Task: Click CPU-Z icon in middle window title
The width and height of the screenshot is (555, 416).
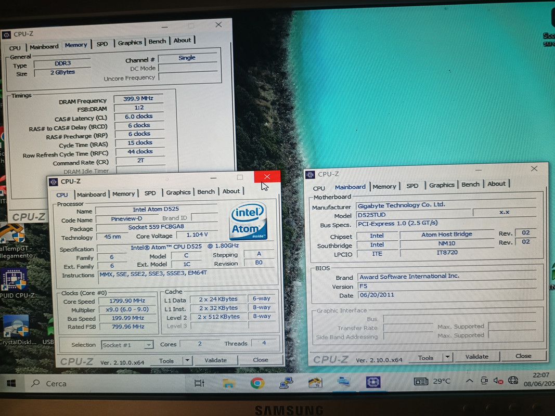Action: click(x=54, y=182)
